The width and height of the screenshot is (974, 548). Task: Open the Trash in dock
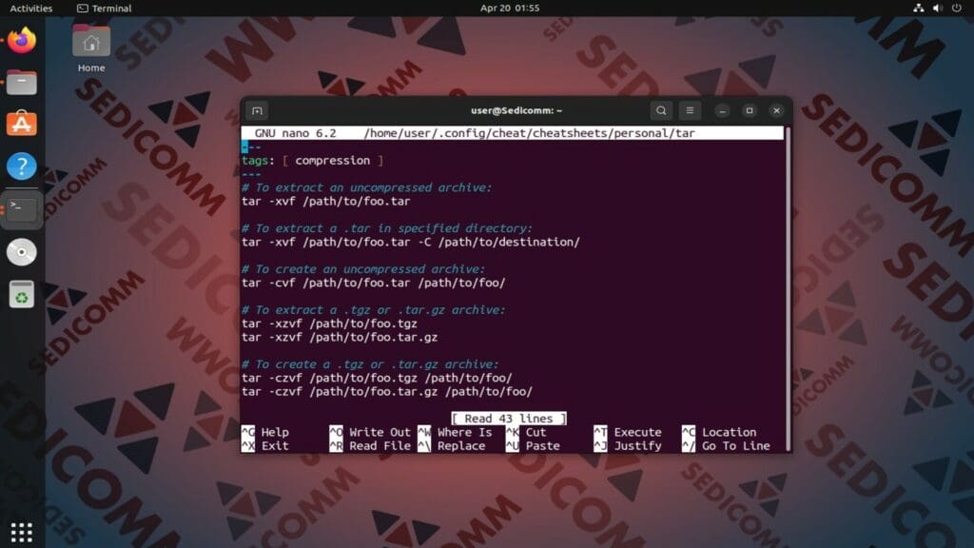[22, 295]
